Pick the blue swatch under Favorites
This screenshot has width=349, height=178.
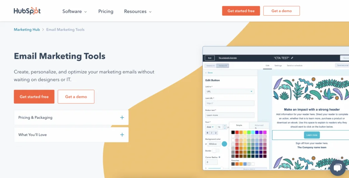click(245, 164)
